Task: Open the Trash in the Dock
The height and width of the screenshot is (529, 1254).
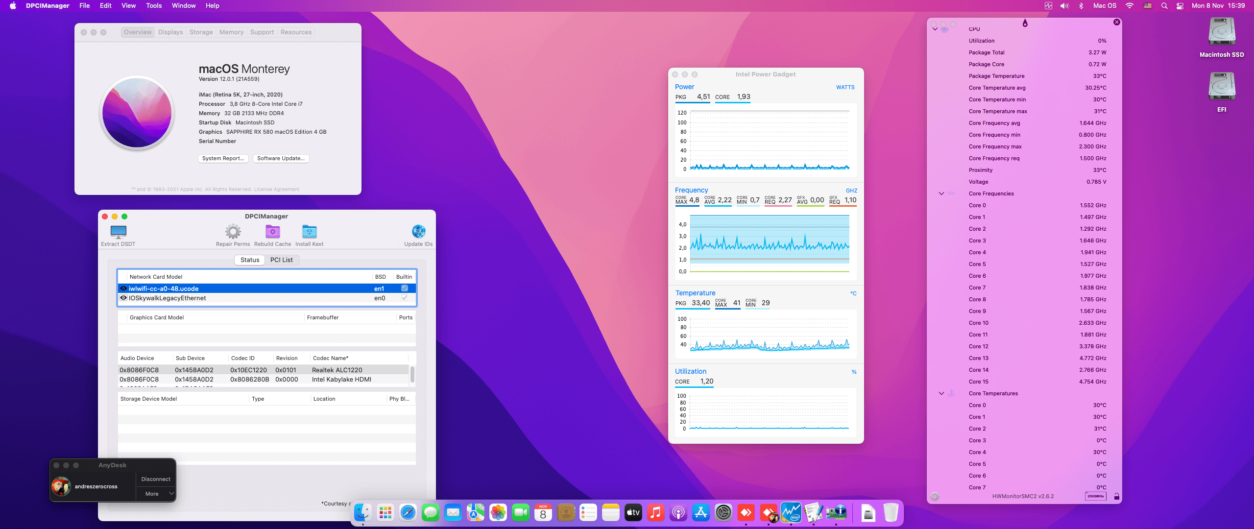Action: tap(891, 513)
